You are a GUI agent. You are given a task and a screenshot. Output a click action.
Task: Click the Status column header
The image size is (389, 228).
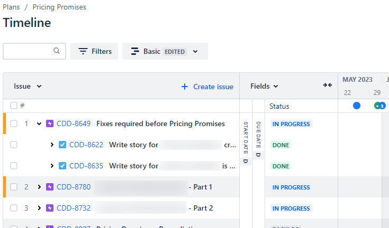(279, 106)
